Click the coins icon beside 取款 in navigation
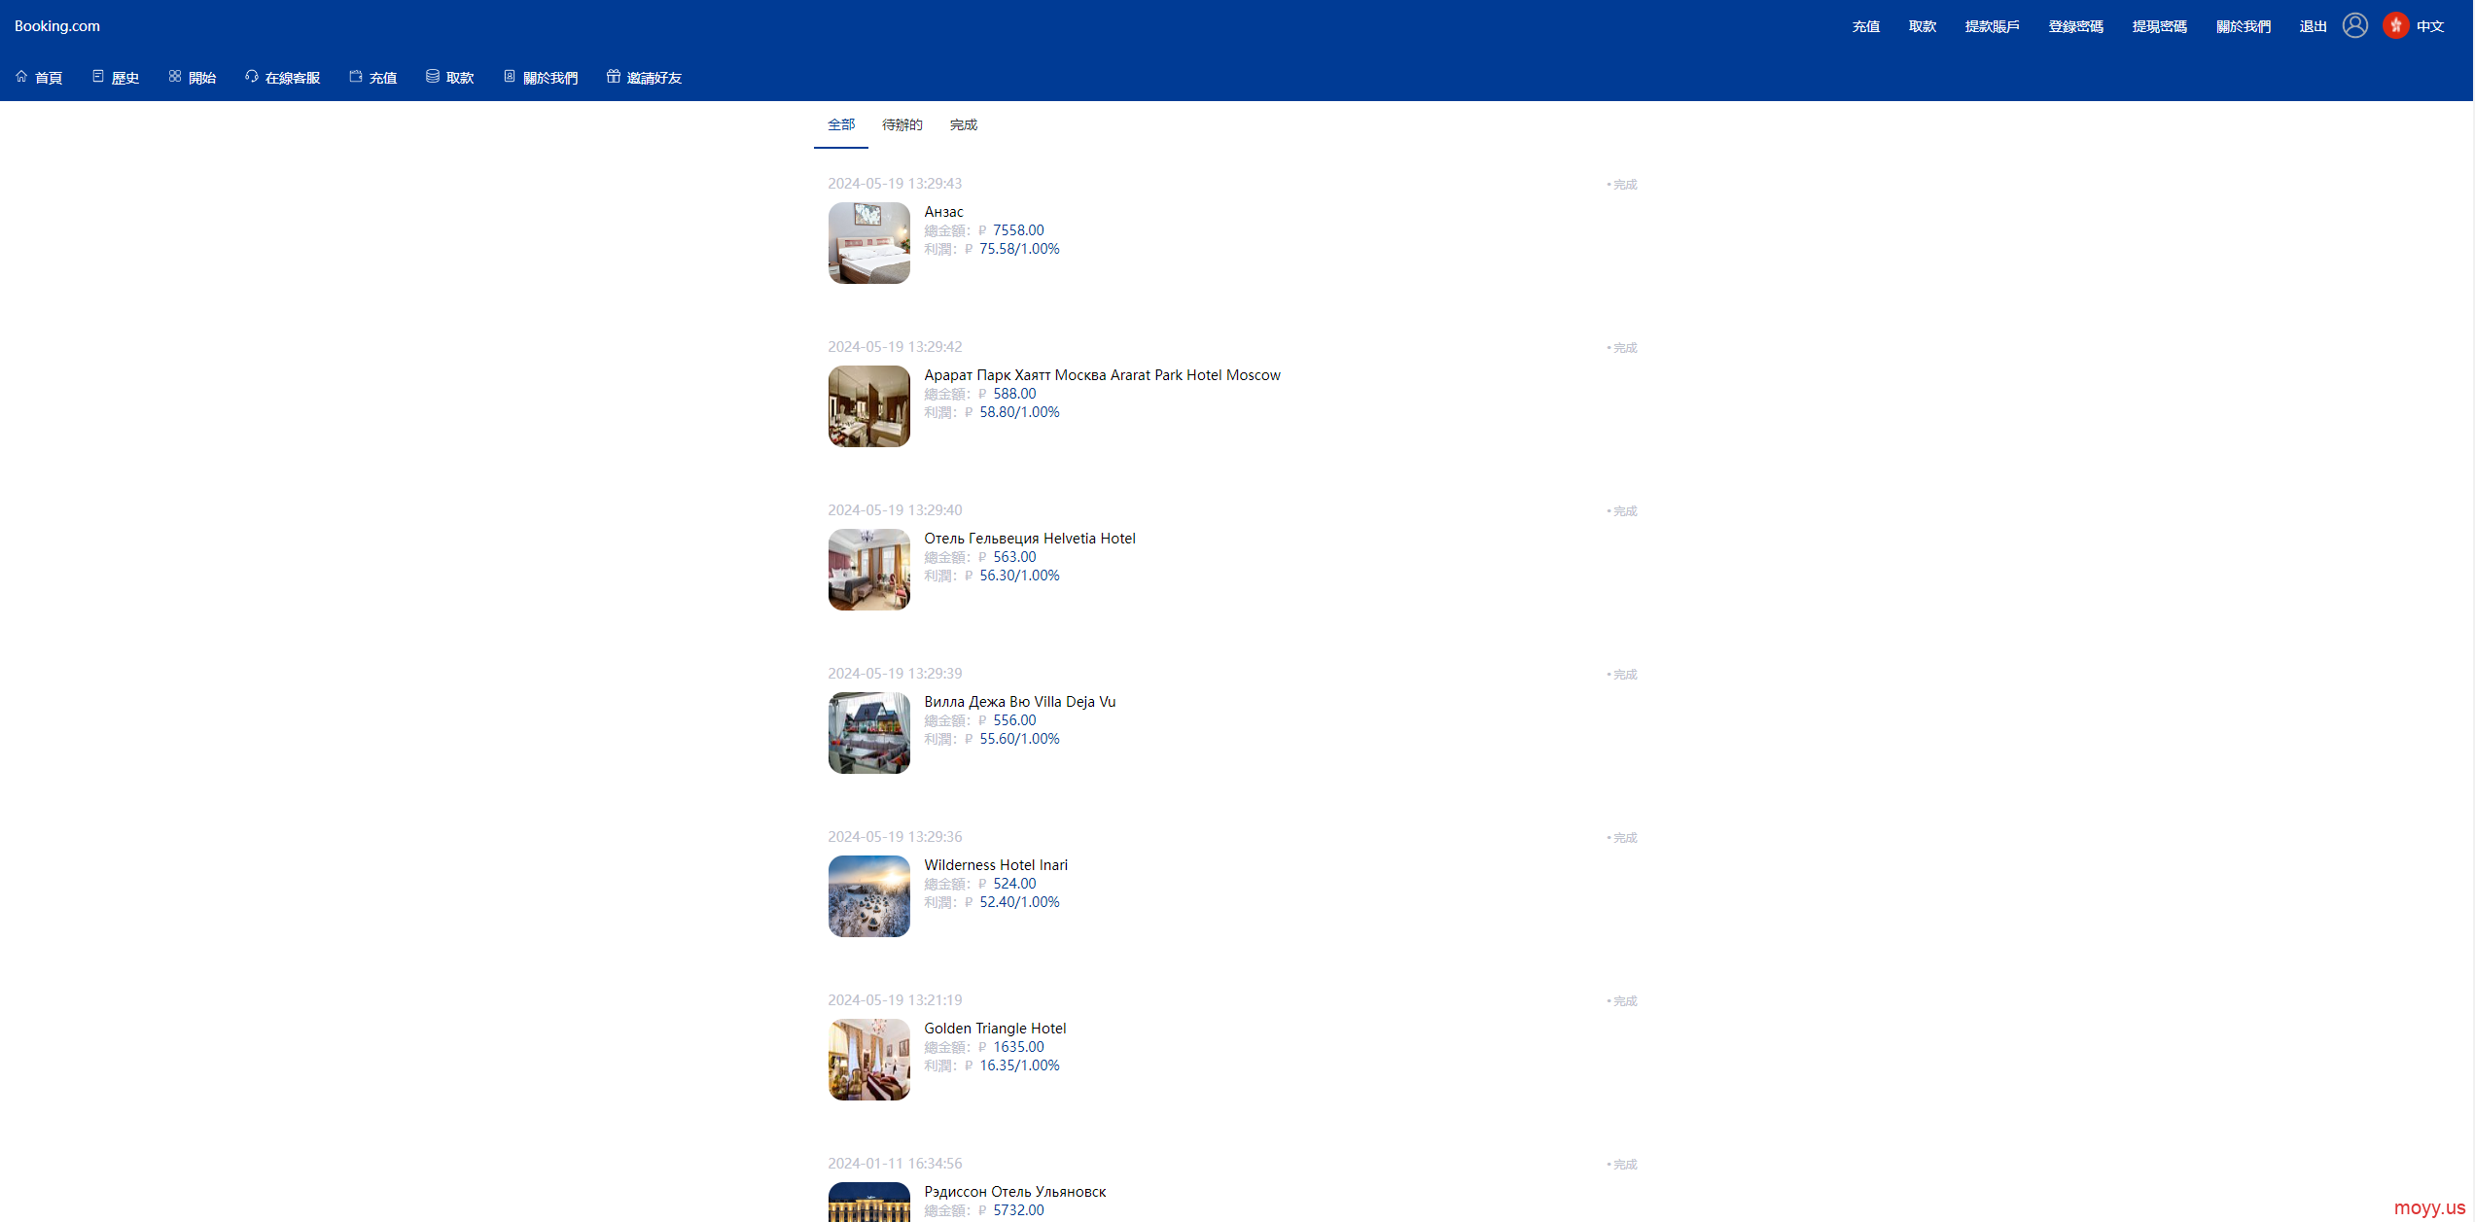Image resolution: width=2475 pixels, height=1222 pixels. tap(433, 77)
